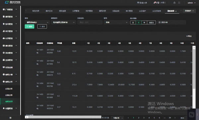Click the collapse-sidebar hamburger icon at bottom

[10, 118]
